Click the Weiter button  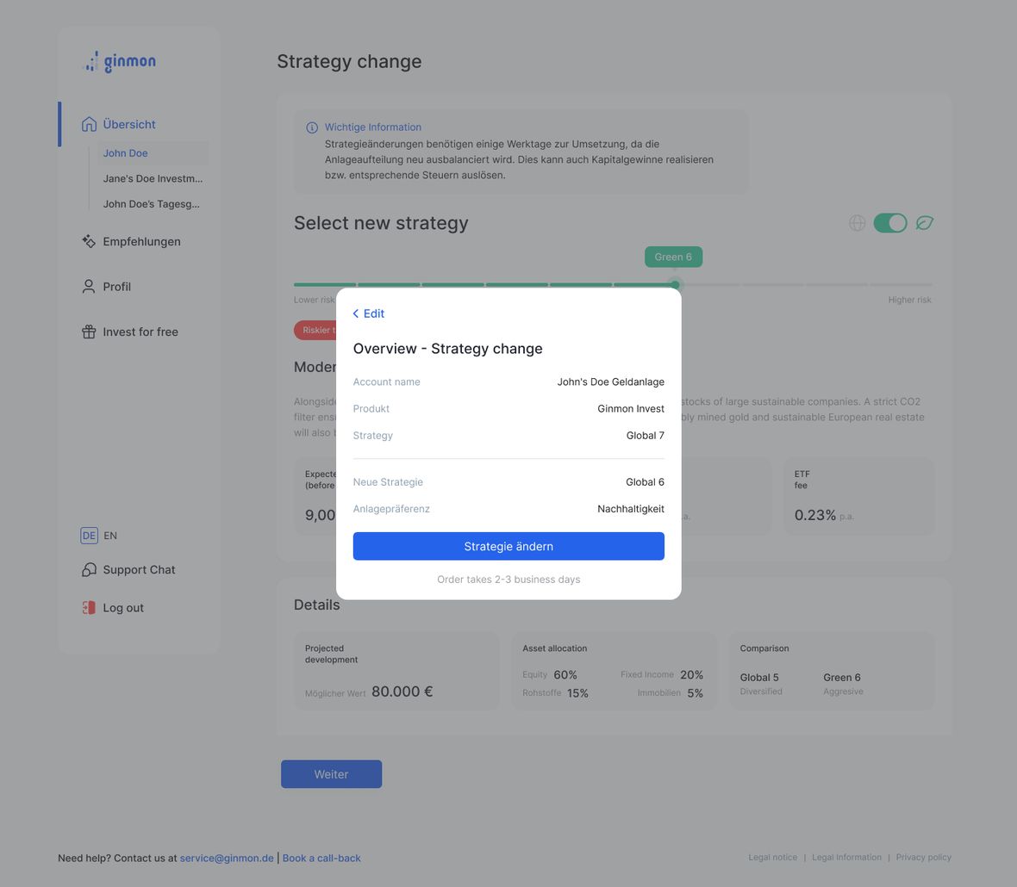pyautogui.click(x=332, y=774)
